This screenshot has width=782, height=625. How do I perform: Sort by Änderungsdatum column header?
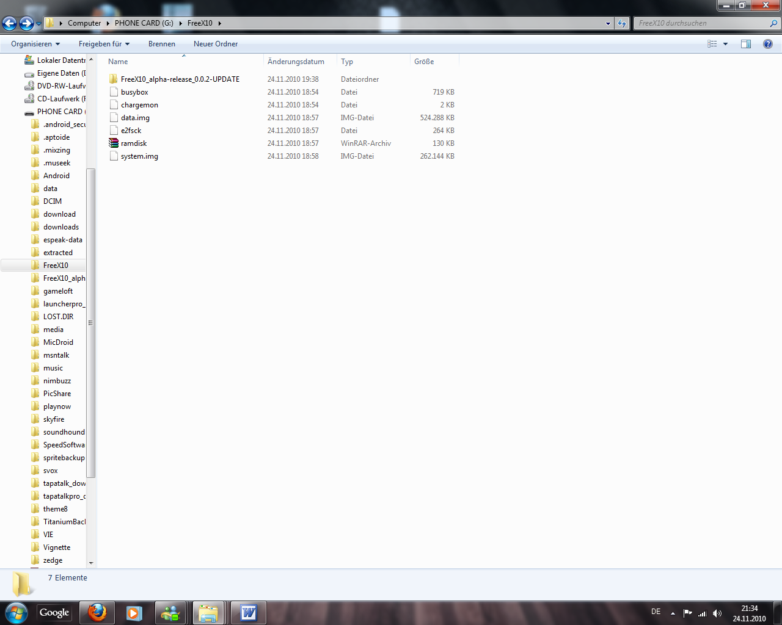[300, 62]
